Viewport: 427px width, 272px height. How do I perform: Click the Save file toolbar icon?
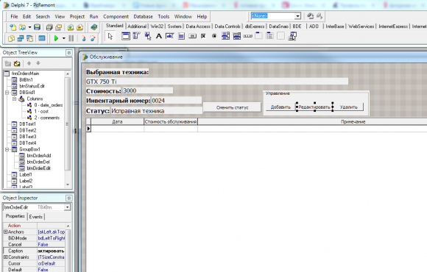point(37,27)
